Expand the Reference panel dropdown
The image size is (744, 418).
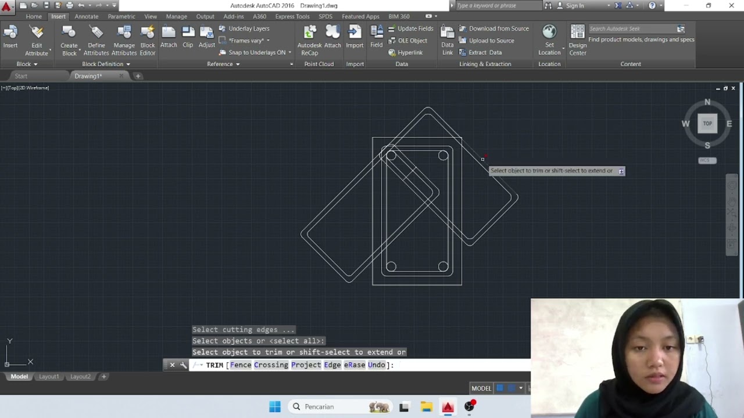pyautogui.click(x=223, y=64)
